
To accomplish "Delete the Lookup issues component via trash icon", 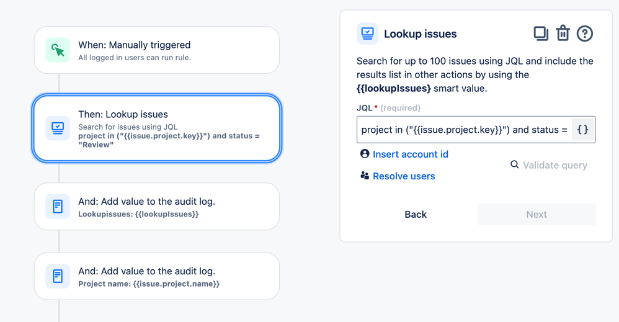I will click(563, 34).
